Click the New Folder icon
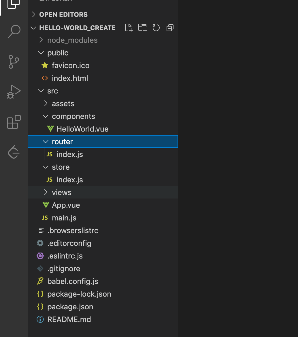This screenshot has width=298, height=337. click(142, 28)
